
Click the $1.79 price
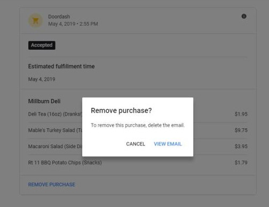(241, 163)
